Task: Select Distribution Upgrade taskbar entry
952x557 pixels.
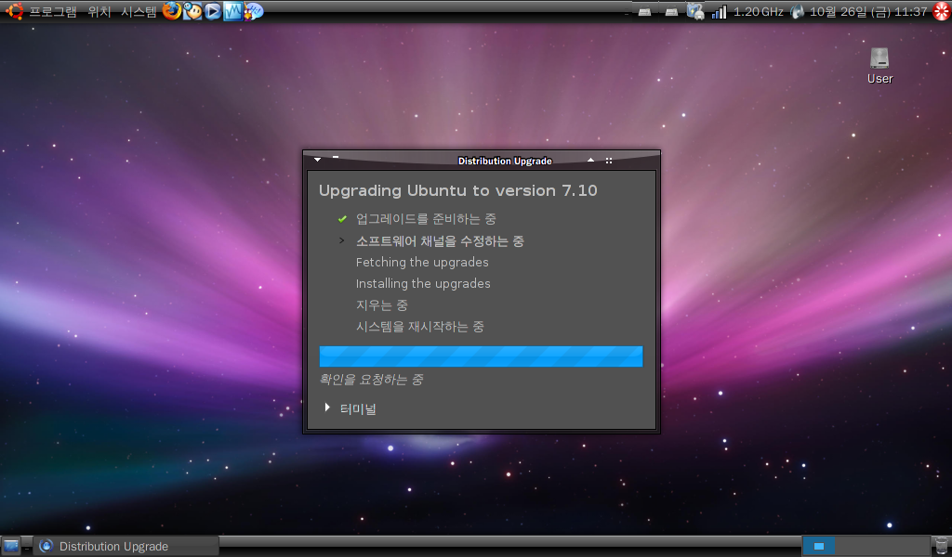Action: tap(126, 546)
